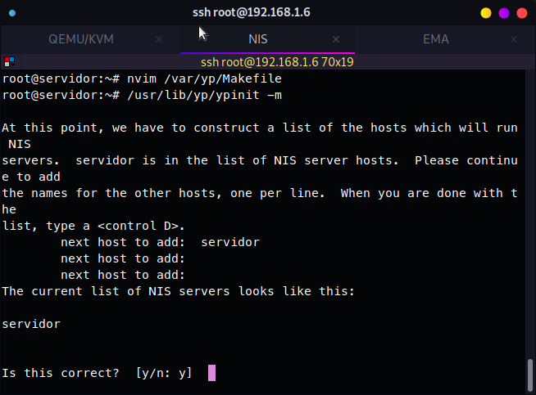
Task: Switch to the EMA tab
Action: (x=436, y=39)
